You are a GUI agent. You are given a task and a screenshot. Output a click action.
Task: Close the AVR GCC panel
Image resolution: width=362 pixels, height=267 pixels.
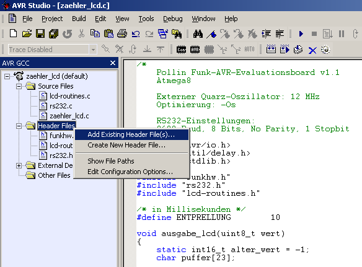click(x=113, y=63)
